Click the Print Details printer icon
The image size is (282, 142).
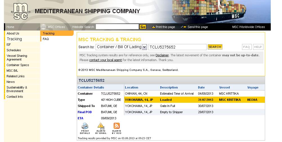85,126
